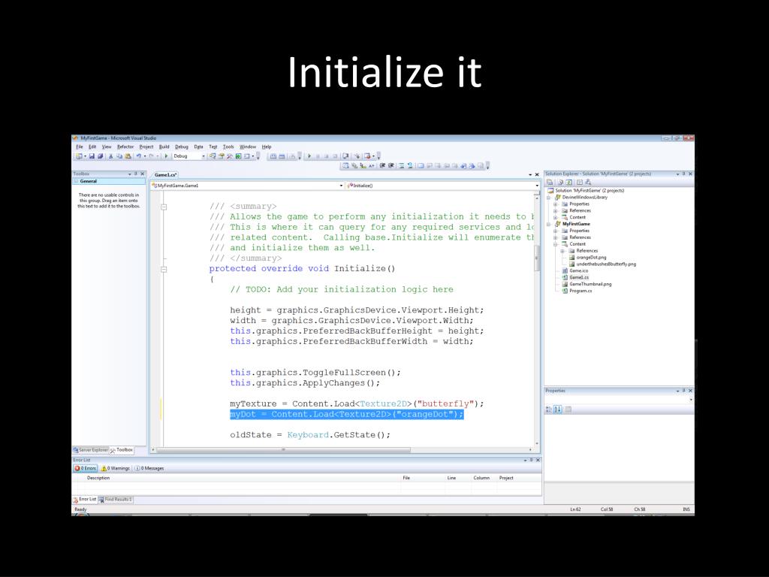Expand MyFirstGame Properties node
Screen dimensions: 769x577
[555, 231]
